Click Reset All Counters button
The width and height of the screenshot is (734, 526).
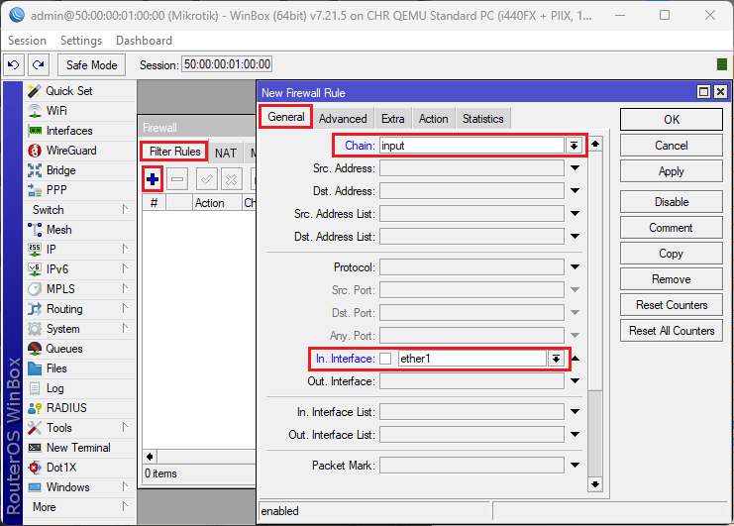(x=672, y=331)
